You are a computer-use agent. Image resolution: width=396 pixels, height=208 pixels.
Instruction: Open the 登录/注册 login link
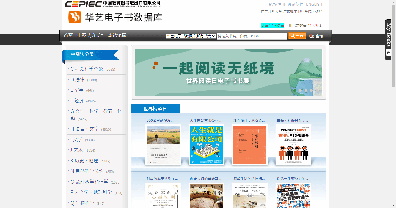point(277,4)
